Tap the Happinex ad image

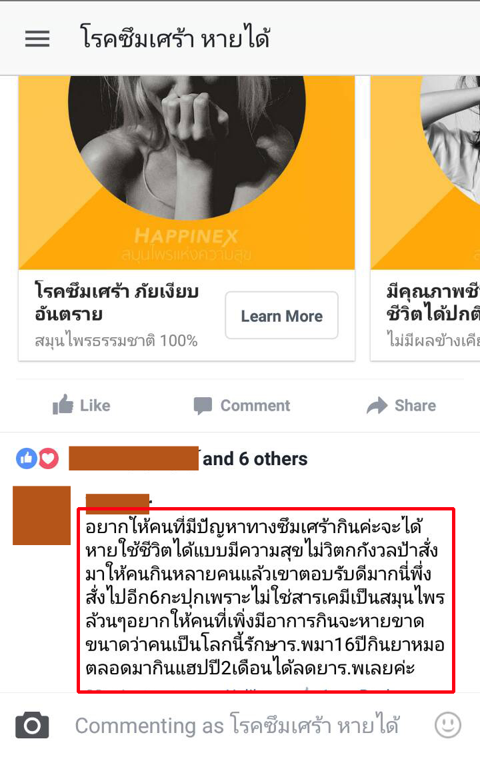pyautogui.click(x=187, y=173)
